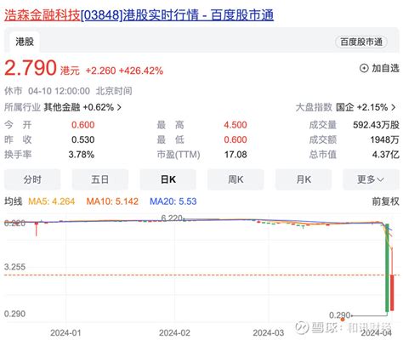Click the 成交额 value 1948万

(x=384, y=139)
